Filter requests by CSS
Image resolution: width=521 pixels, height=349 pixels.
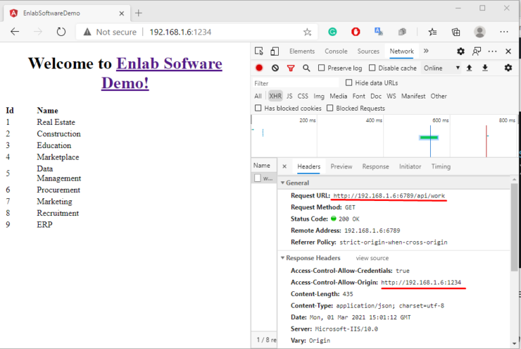(x=303, y=96)
